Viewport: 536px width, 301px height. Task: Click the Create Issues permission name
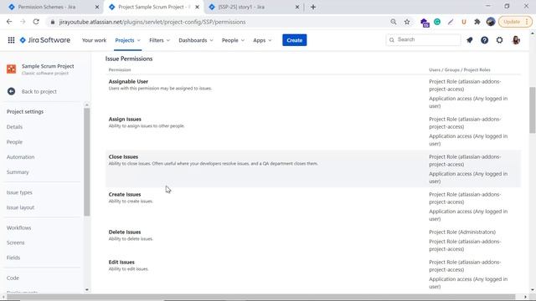pos(125,194)
